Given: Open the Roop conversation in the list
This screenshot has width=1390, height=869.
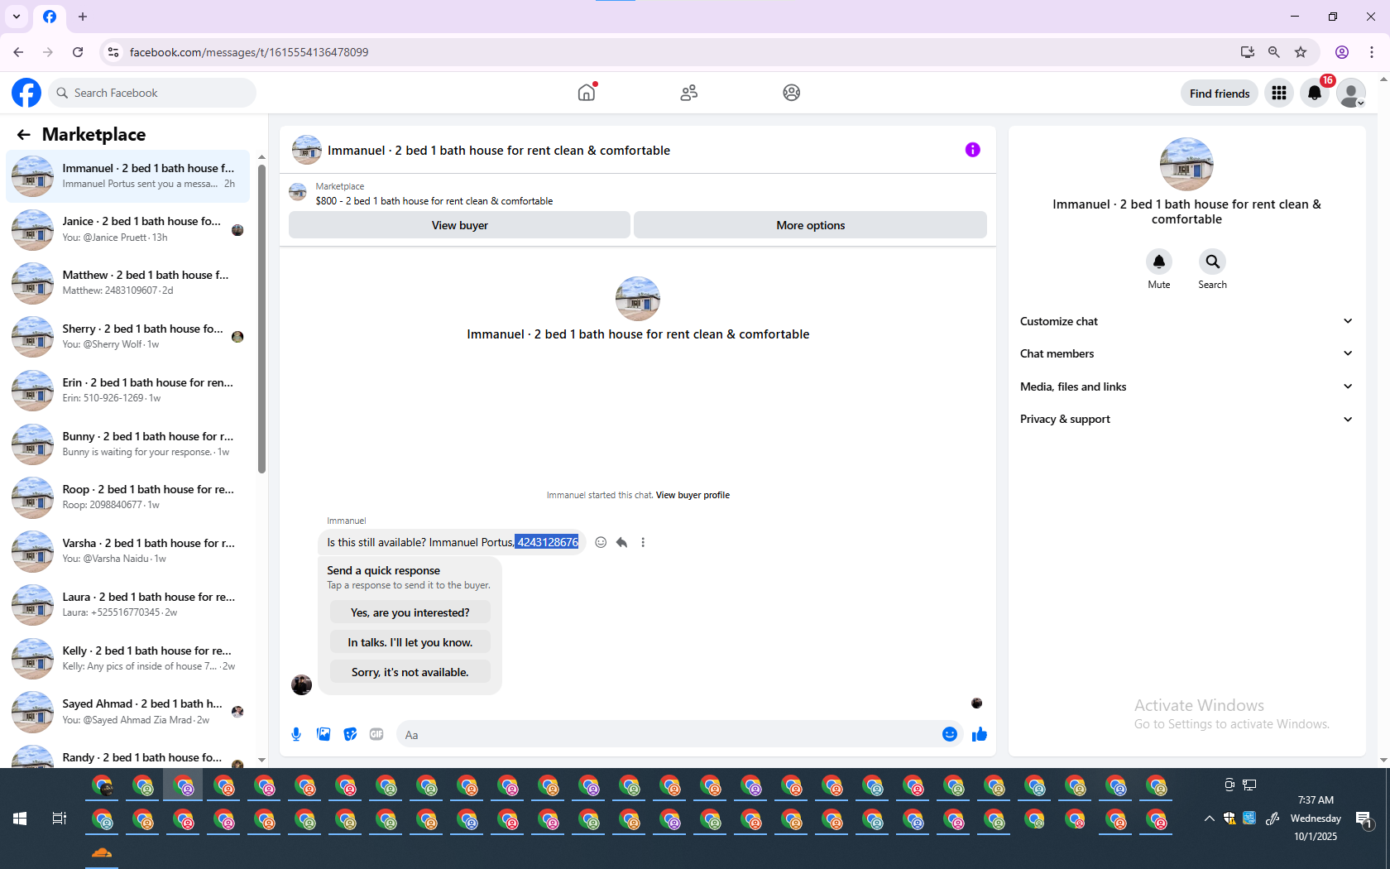Looking at the screenshot, I should (x=128, y=497).
